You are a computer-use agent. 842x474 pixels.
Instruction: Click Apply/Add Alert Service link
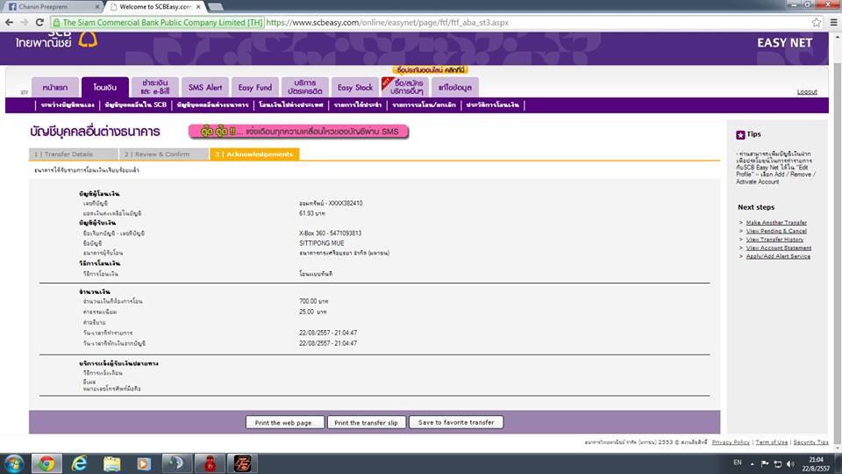coord(778,256)
